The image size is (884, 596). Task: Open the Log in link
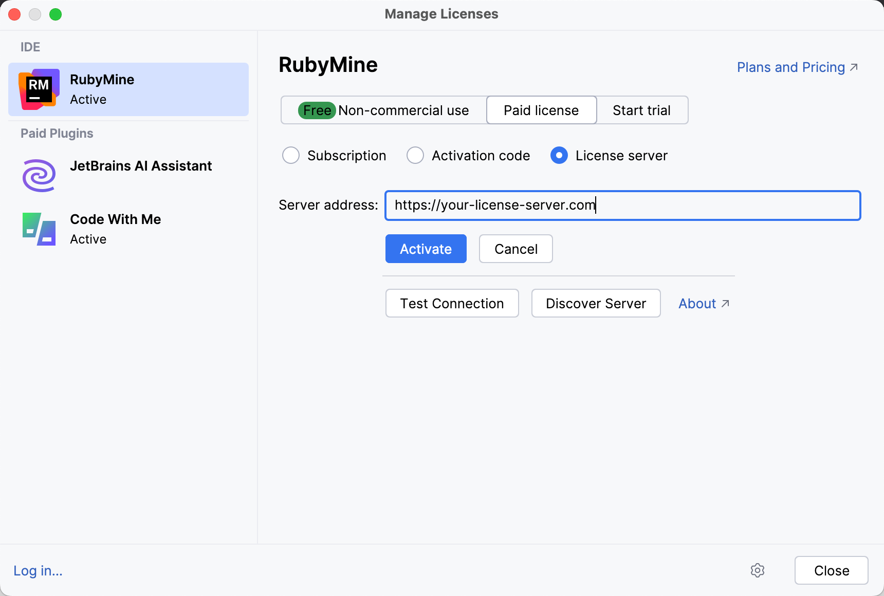click(x=37, y=570)
